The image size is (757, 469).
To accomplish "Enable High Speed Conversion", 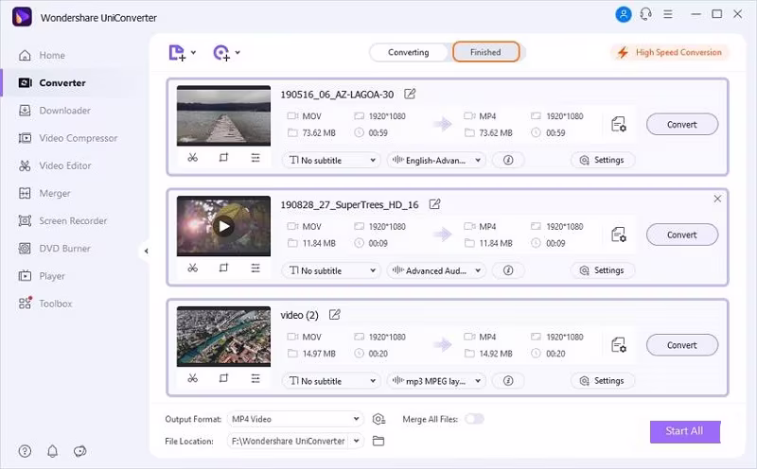I will point(670,52).
